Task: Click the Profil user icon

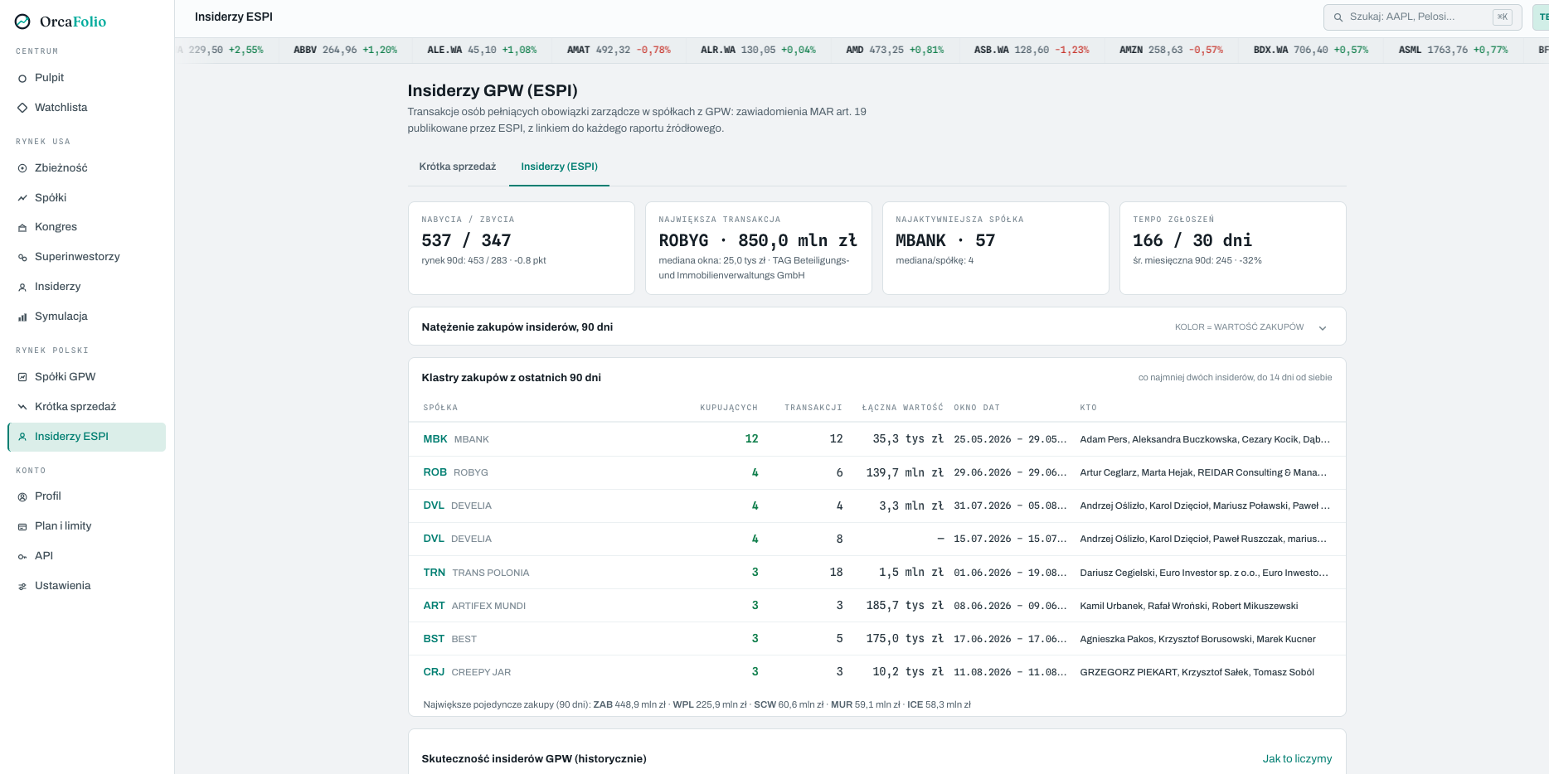Action: coord(22,496)
